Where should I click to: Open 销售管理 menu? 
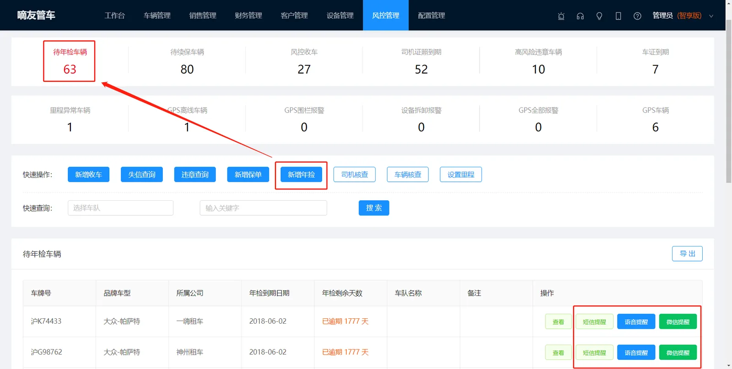[x=203, y=16]
